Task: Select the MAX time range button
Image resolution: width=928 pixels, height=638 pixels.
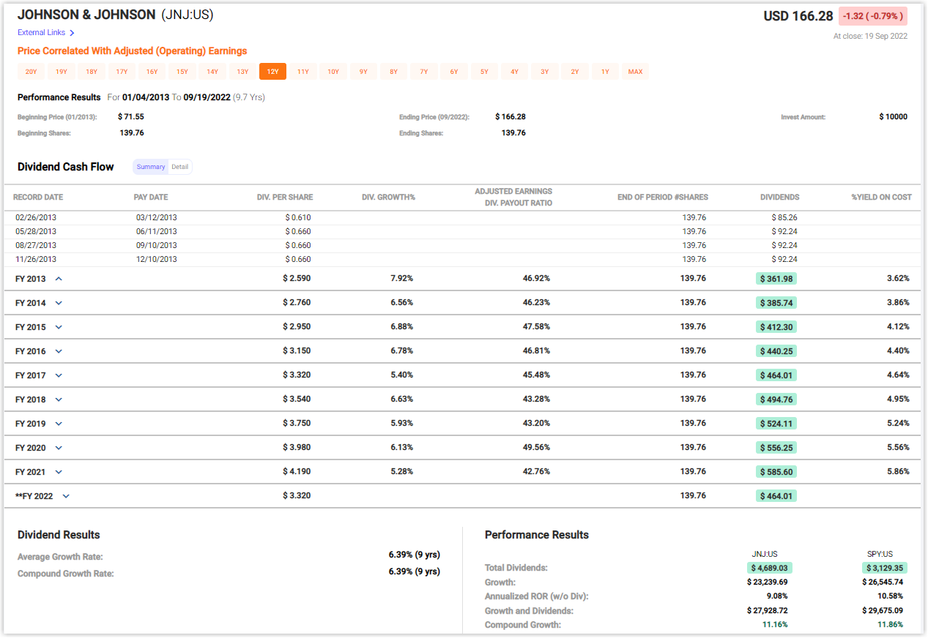Action: 635,72
